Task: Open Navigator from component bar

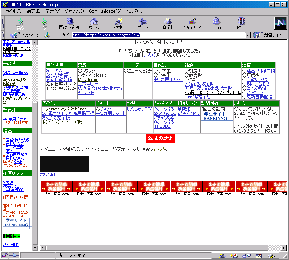Action: [222, 256]
